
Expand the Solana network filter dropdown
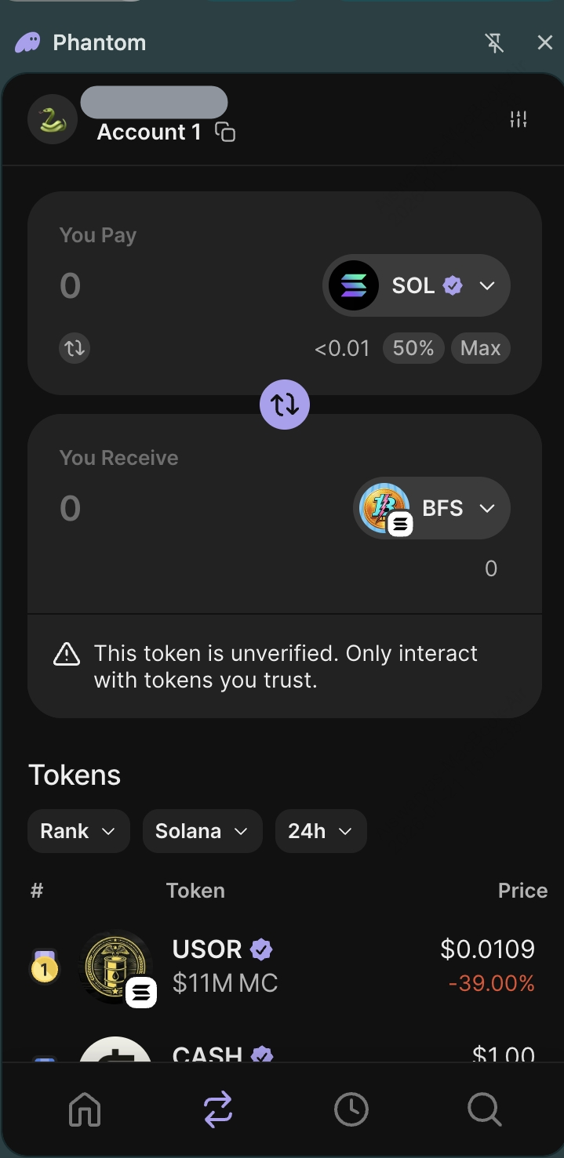(x=202, y=831)
